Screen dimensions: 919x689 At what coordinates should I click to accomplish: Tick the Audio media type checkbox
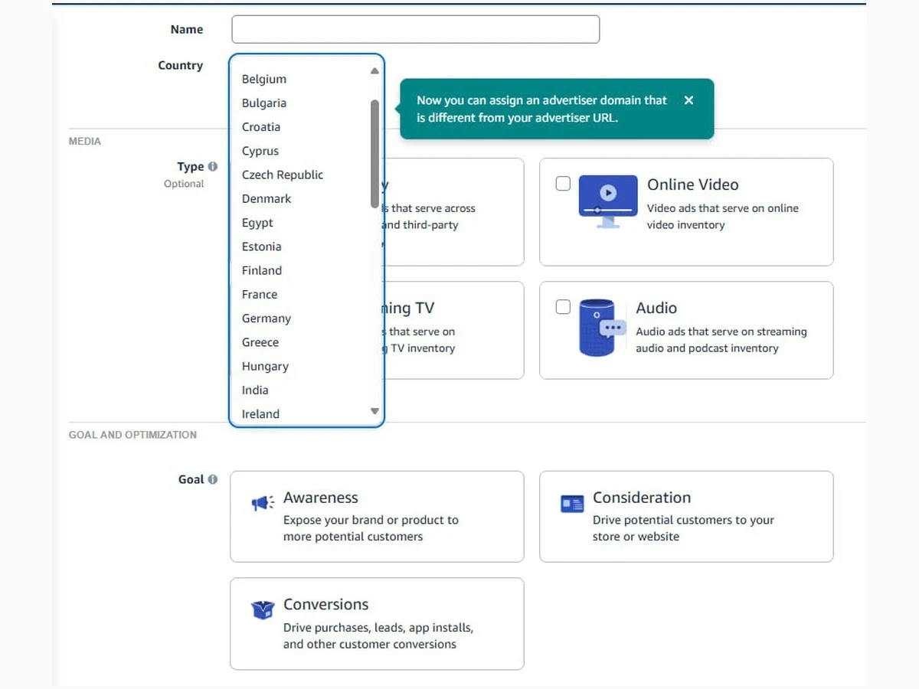tap(563, 307)
